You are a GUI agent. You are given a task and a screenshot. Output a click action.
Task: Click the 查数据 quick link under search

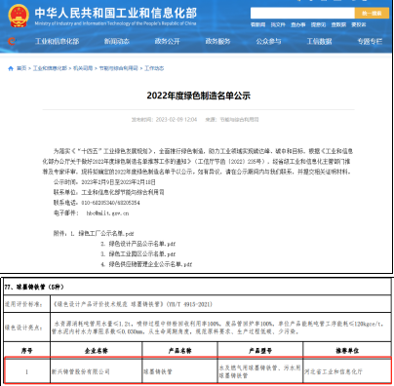pos(338,24)
